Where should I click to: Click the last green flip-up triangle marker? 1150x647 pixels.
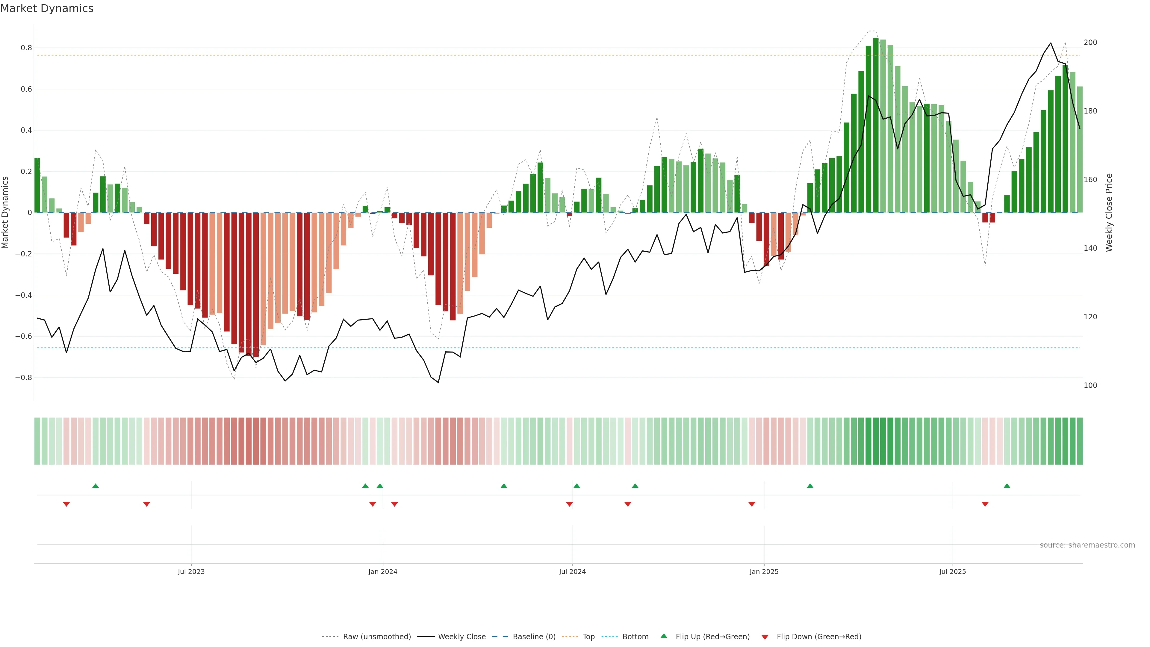click(x=1007, y=486)
